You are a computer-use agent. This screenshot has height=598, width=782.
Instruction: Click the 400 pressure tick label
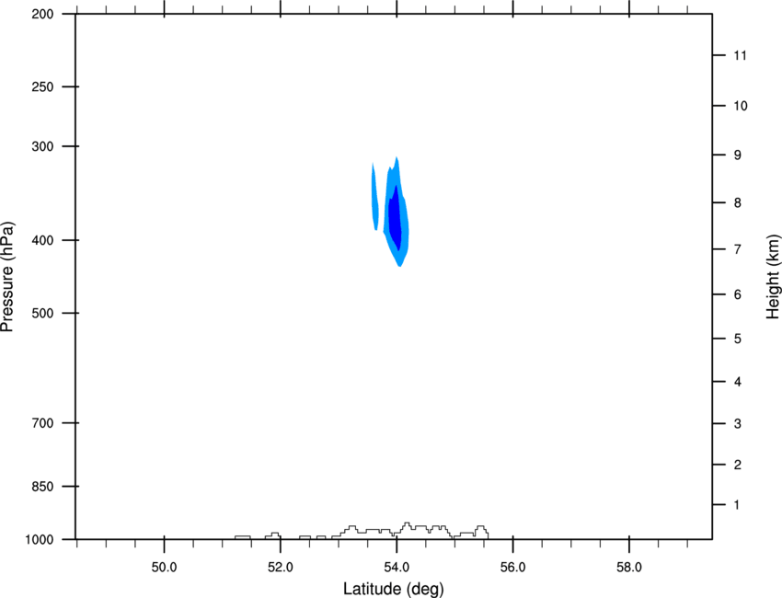[x=42, y=240]
